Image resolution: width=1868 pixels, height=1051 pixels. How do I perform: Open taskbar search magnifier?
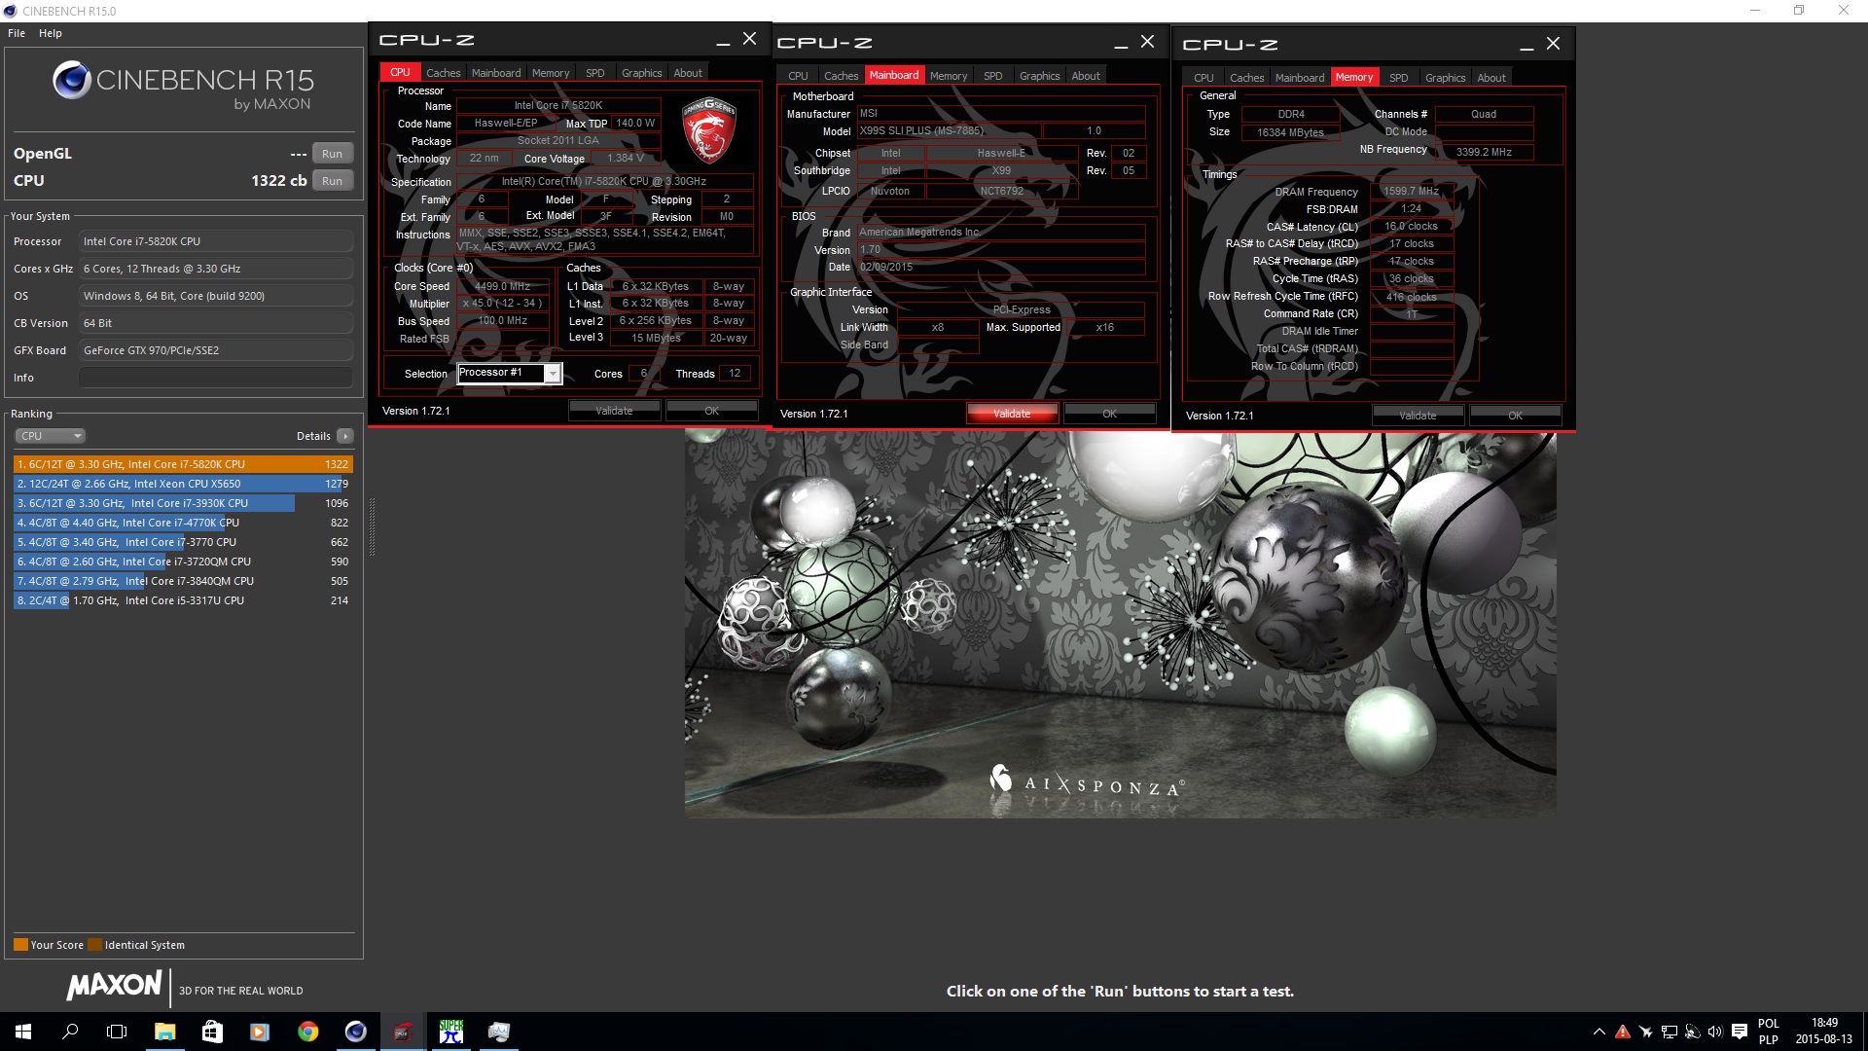[x=70, y=1032]
